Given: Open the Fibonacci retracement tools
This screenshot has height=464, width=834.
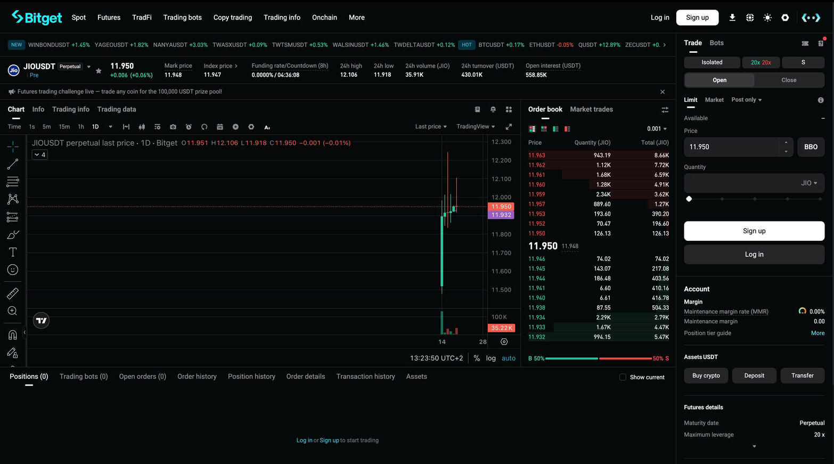Looking at the screenshot, I should click(x=13, y=182).
